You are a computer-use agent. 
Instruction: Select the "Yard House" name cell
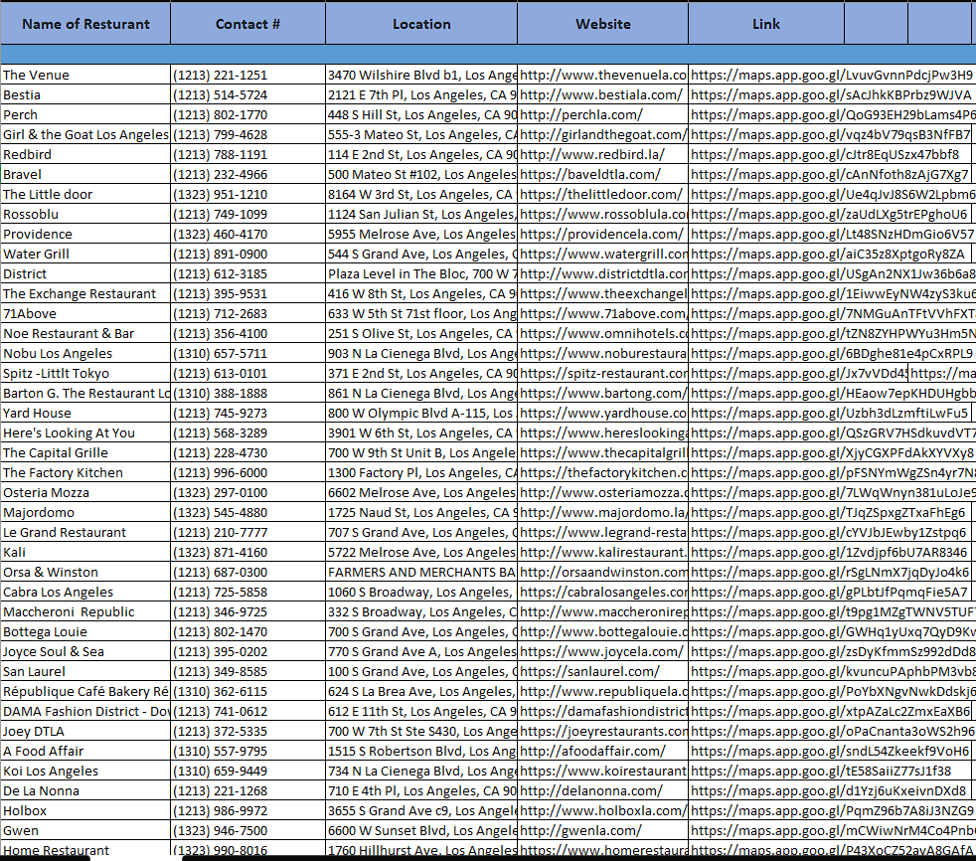click(85, 414)
